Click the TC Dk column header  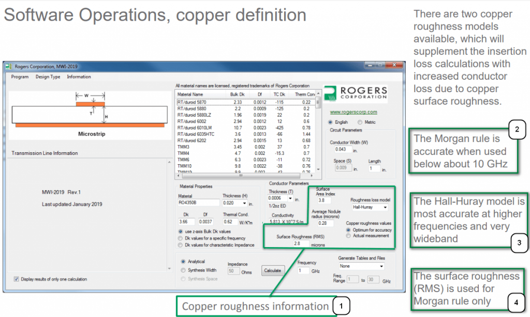tap(279, 94)
